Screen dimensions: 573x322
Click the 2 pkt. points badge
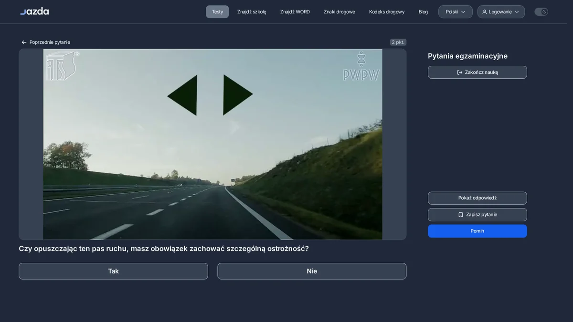pyautogui.click(x=398, y=42)
